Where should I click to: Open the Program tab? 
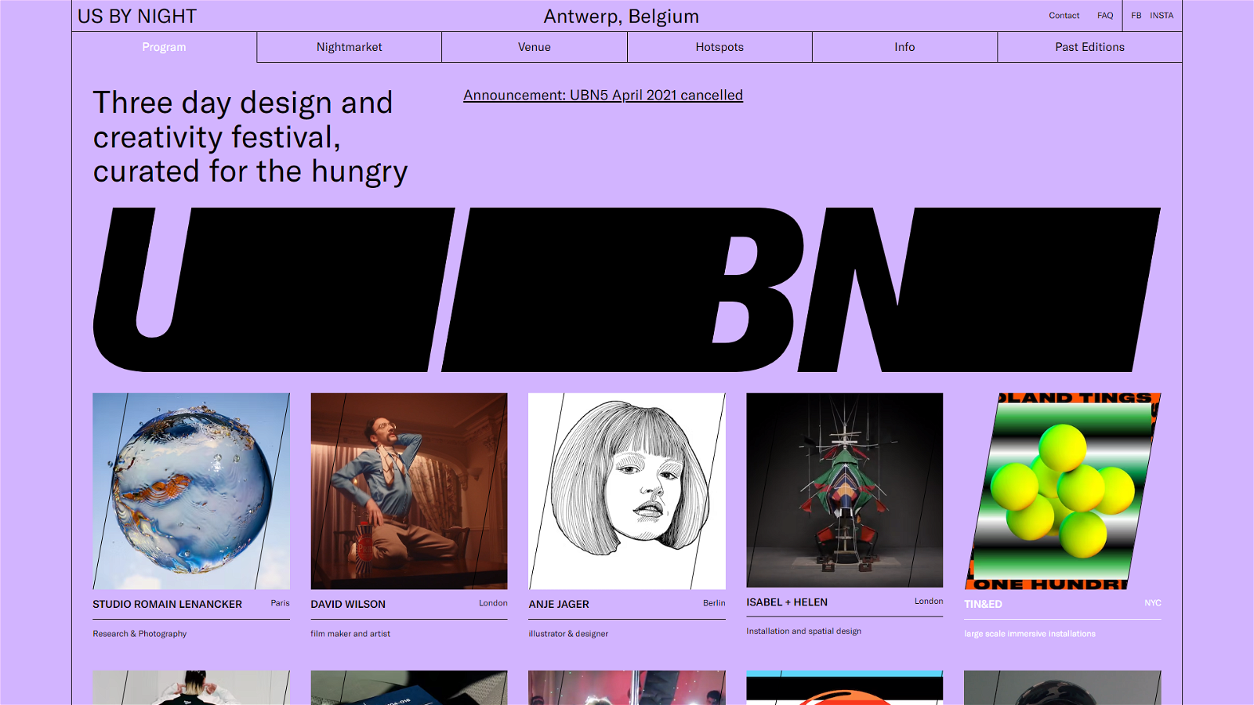164,47
